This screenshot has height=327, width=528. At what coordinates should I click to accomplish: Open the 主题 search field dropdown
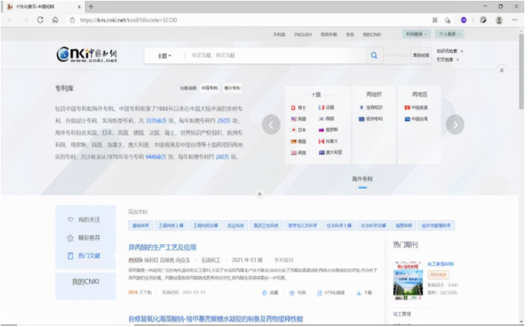(164, 55)
